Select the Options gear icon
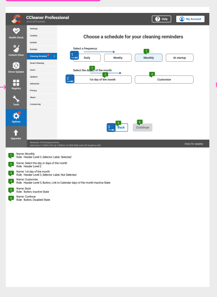This screenshot has width=217, height=297. click(16, 116)
